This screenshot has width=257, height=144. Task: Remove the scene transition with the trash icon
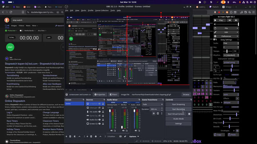point(158,113)
